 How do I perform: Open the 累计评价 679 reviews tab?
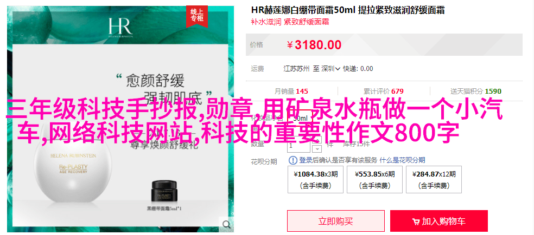[x=384, y=92]
